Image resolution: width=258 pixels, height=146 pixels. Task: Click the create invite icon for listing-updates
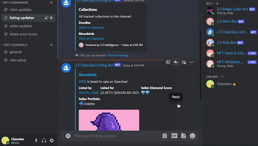point(46,18)
